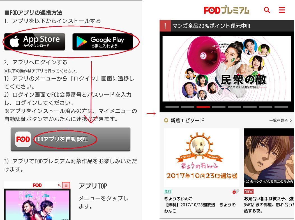Click the マンガ全品20%ポイント還元中 notice
Image resolution: width=295 pixels, height=220 pixels.
(x=211, y=26)
